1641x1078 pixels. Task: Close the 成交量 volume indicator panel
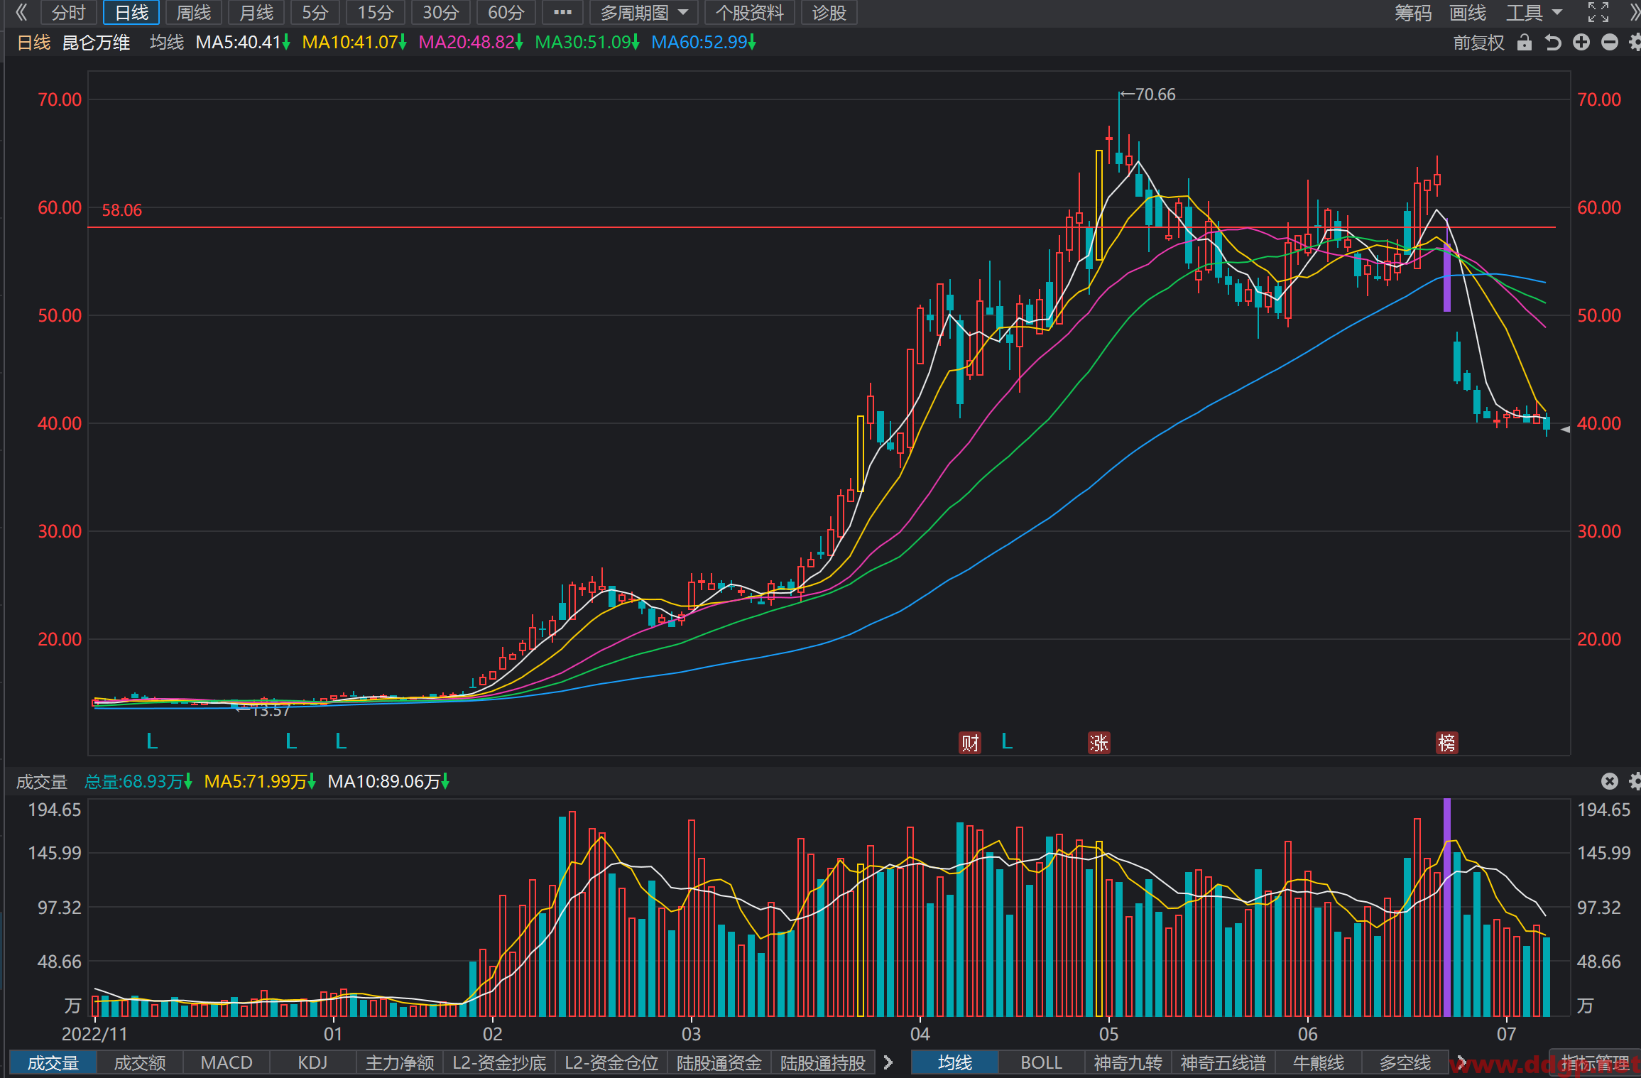(x=1610, y=782)
